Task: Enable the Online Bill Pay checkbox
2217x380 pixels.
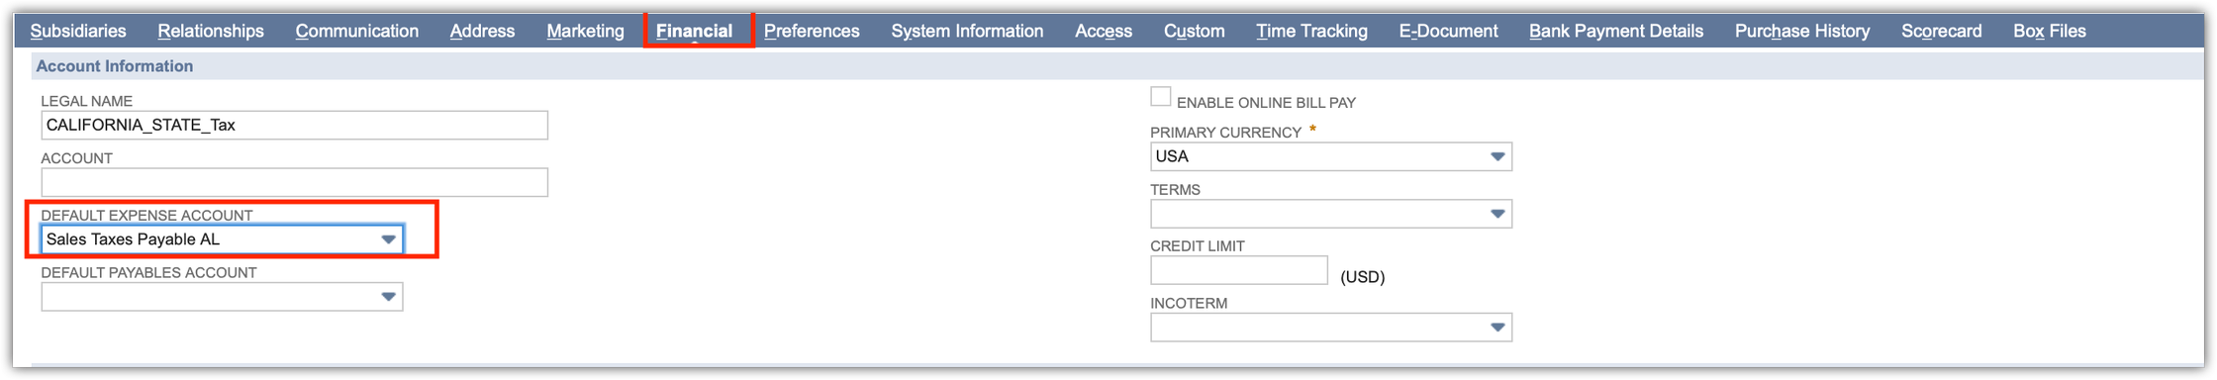Action: click(1160, 97)
